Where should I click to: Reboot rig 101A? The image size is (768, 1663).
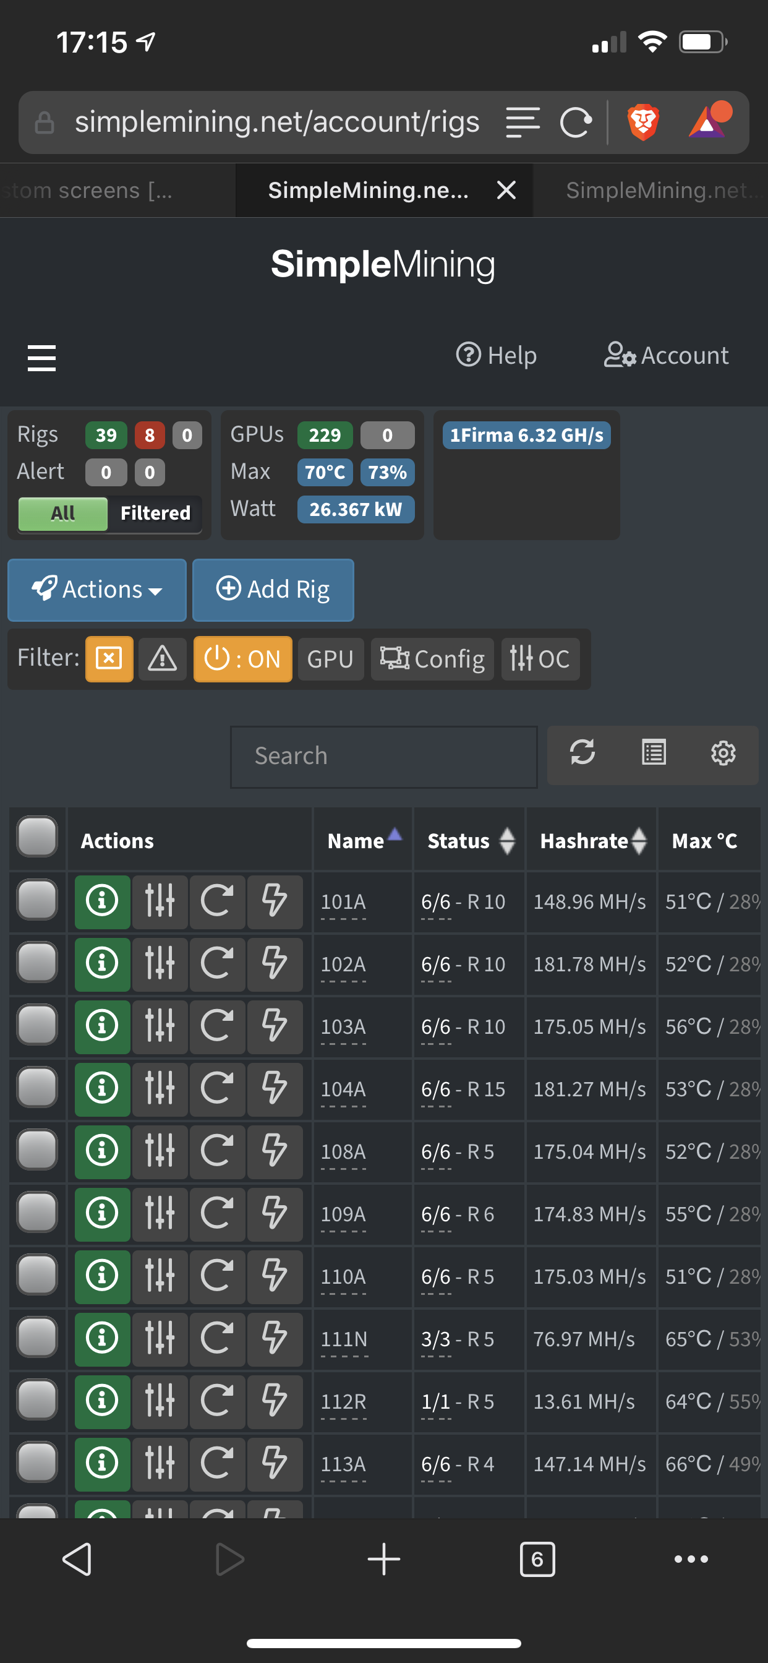(x=217, y=901)
